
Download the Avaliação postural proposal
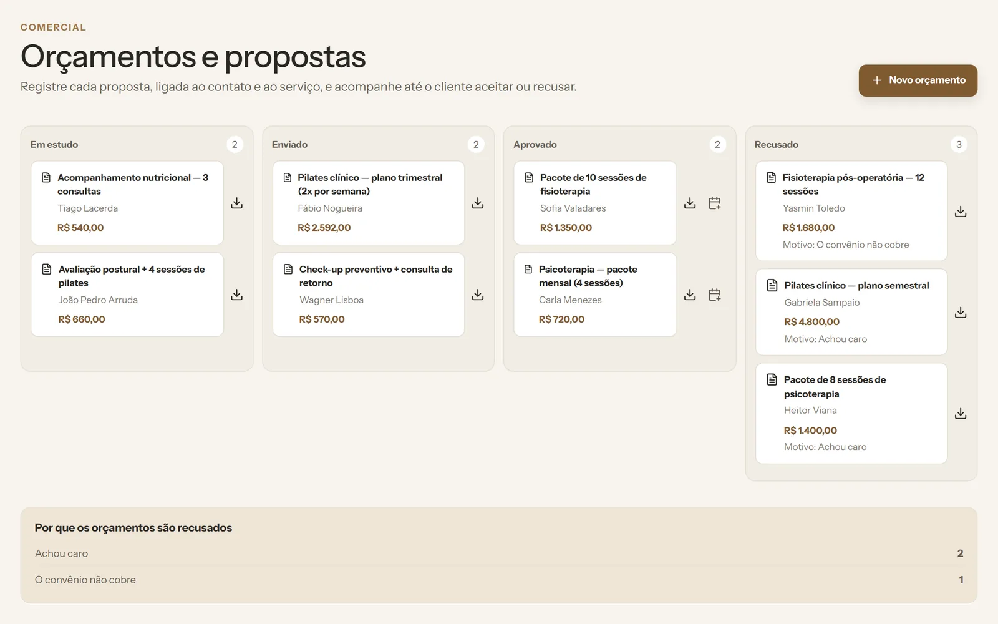click(x=237, y=295)
